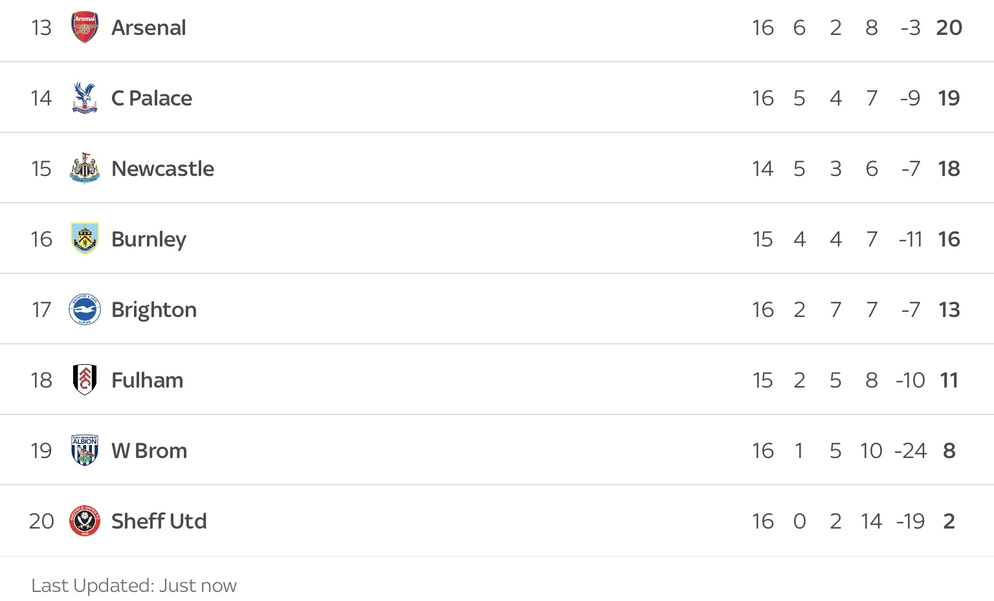Open the Burnley team page link
This screenshot has width=994, height=601.
(149, 240)
